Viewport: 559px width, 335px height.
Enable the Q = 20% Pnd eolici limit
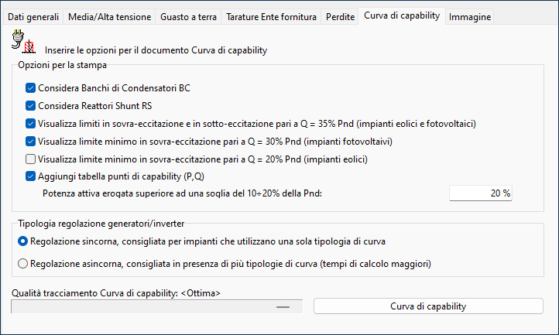[x=30, y=159]
